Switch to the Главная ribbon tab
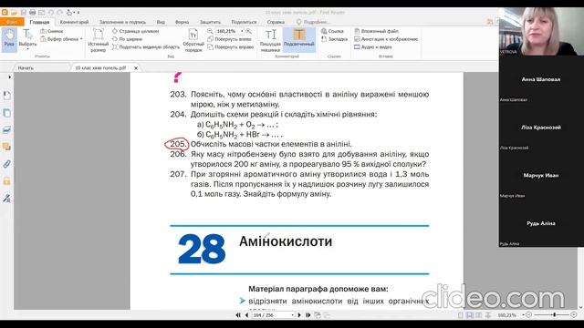The width and height of the screenshot is (584, 328). pyautogui.click(x=39, y=22)
